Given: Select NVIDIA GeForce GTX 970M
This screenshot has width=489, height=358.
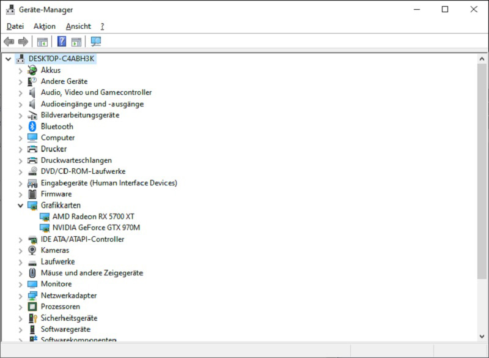Looking at the screenshot, I should click(x=96, y=228).
